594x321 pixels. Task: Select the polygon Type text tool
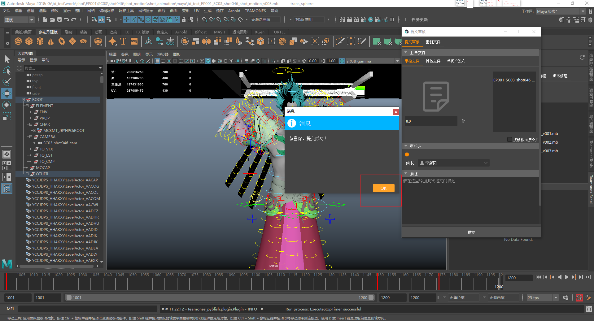pos(123,41)
